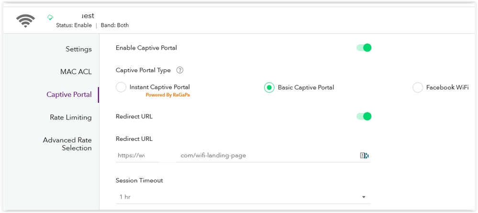Viewport: 478px width, 213px height.
Task: Click the autofill contact icon in URL field
Action: (x=364, y=156)
